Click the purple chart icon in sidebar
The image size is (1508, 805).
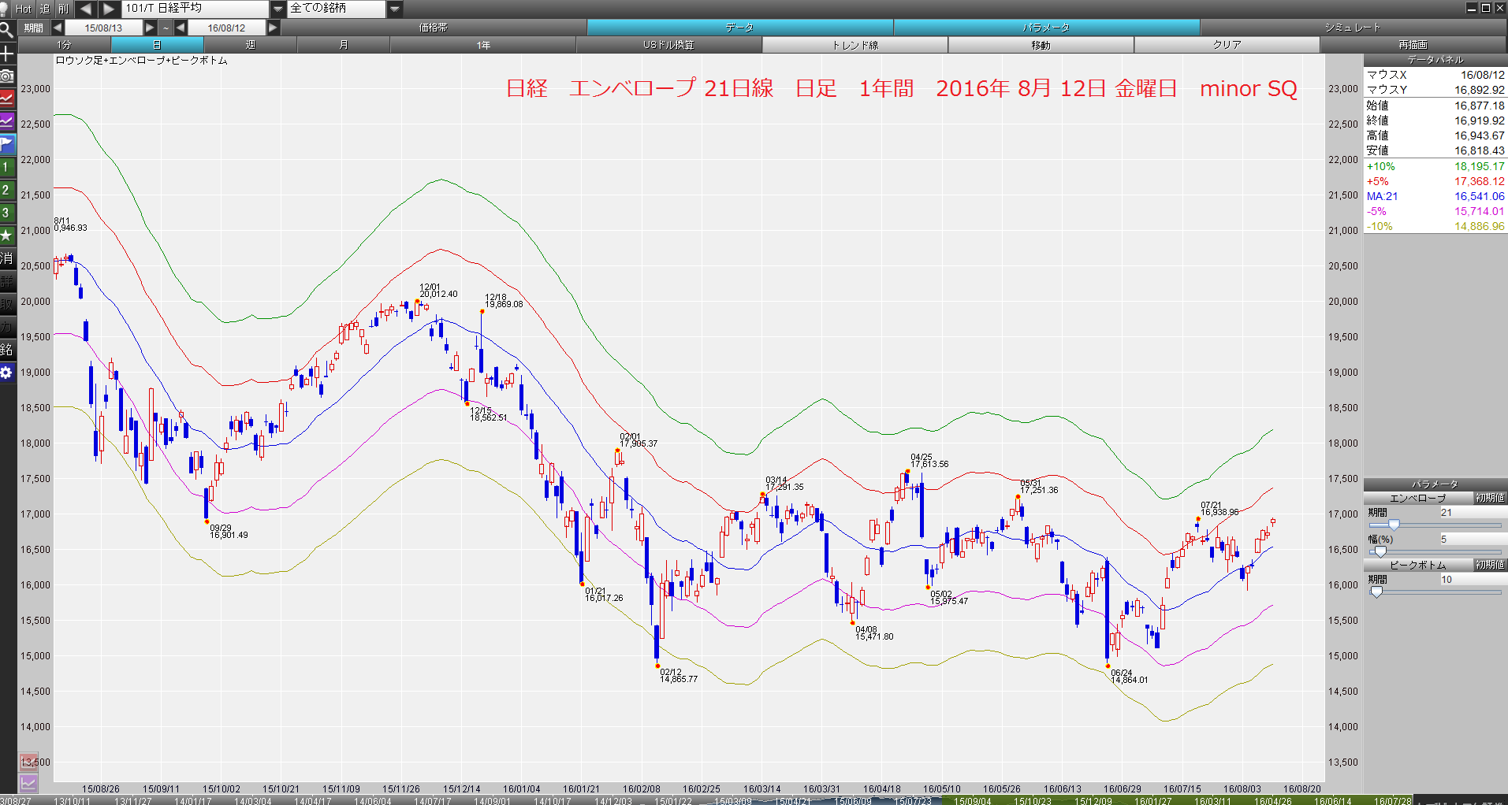[6, 121]
